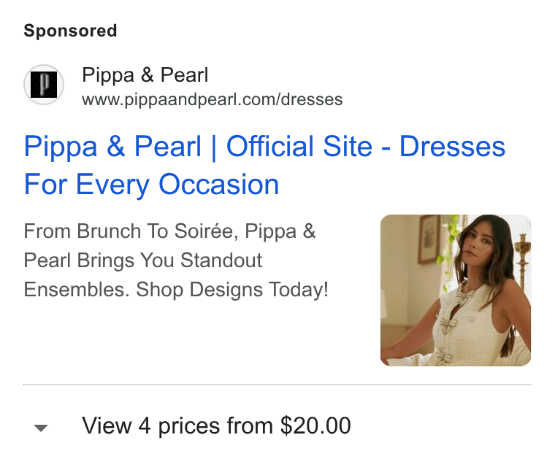Click the downward triangle beside View 4 prices
This screenshot has width=555, height=470.
point(41,428)
